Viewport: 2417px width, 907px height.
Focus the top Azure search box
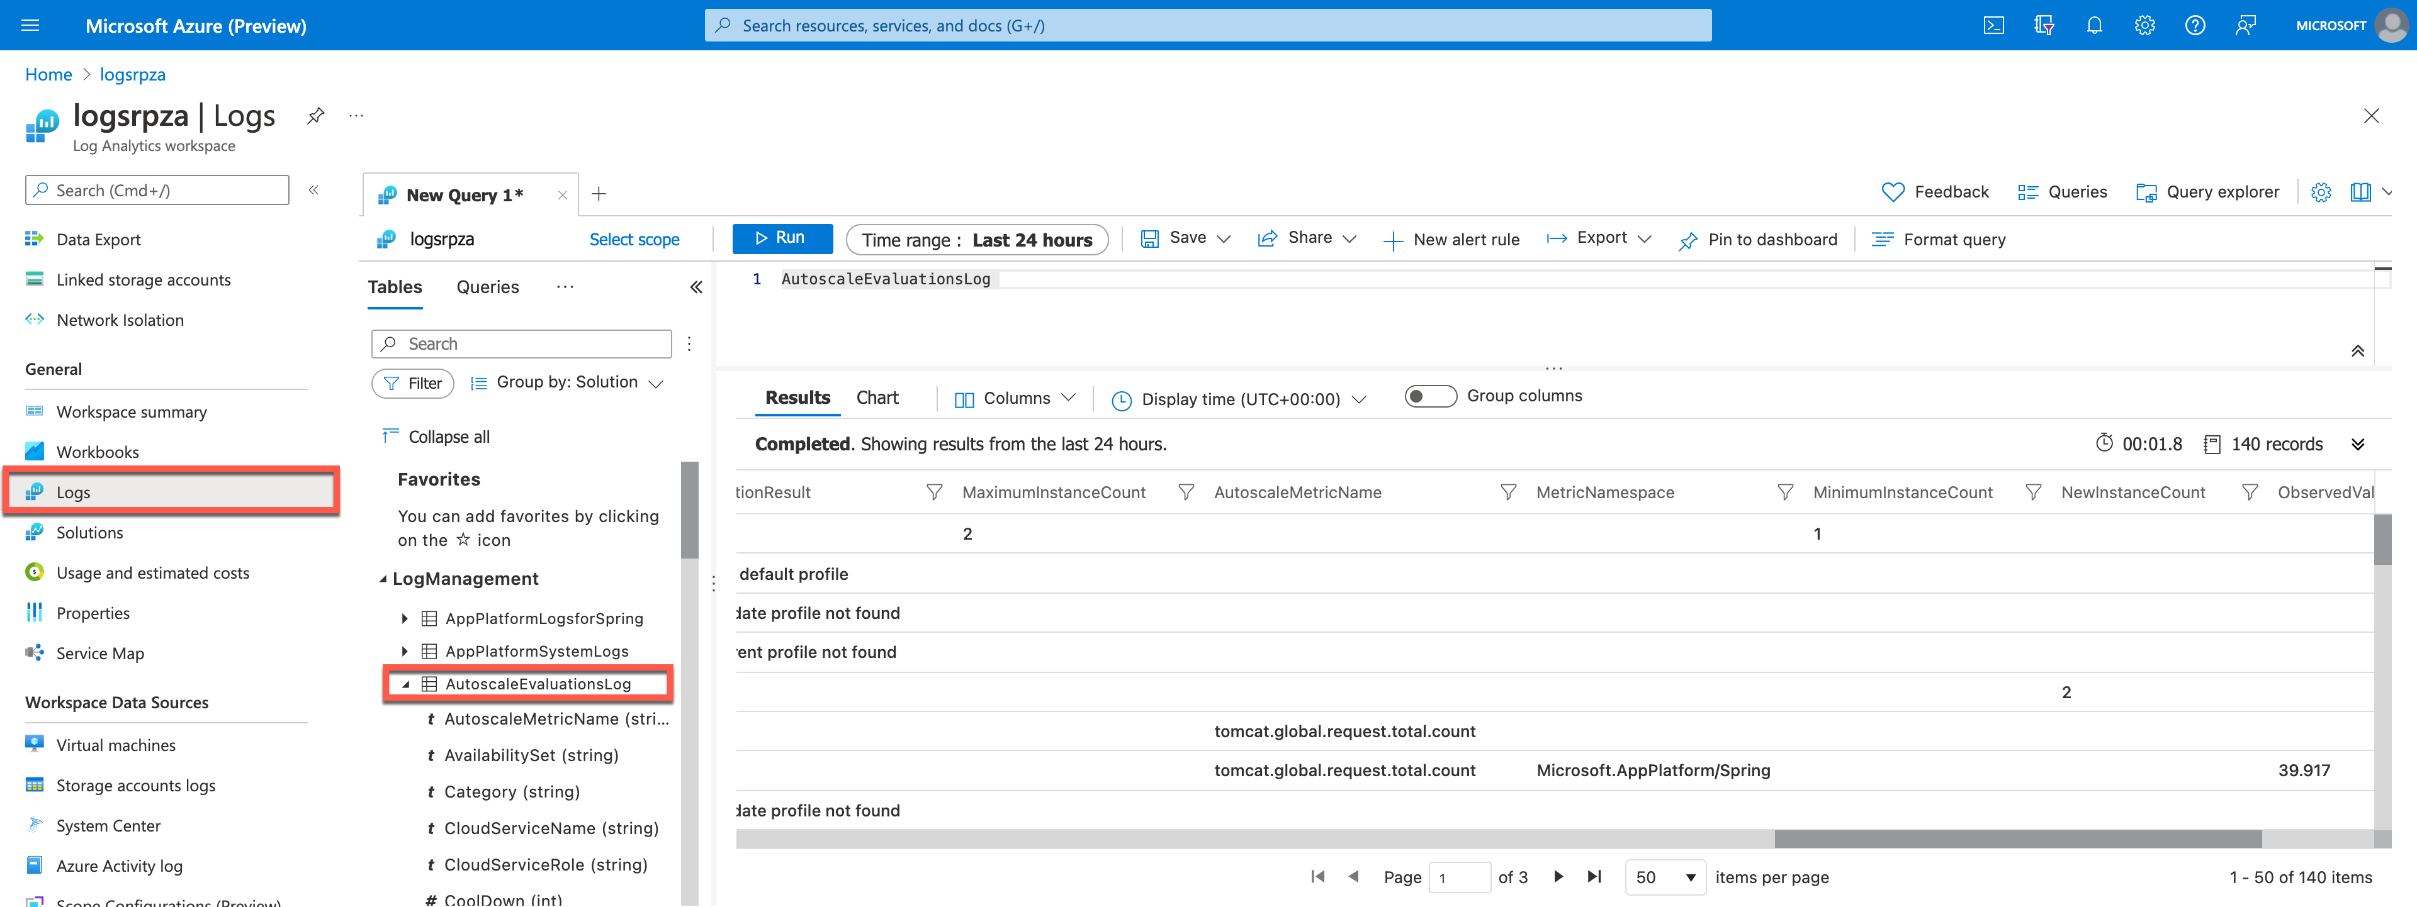point(1208,25)
